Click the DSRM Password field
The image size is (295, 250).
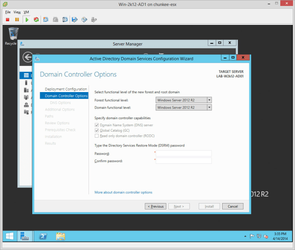point(183,153)
